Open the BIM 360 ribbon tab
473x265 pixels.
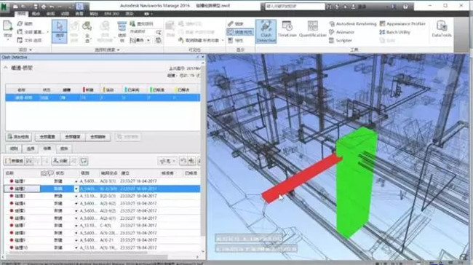coord(111,14)
